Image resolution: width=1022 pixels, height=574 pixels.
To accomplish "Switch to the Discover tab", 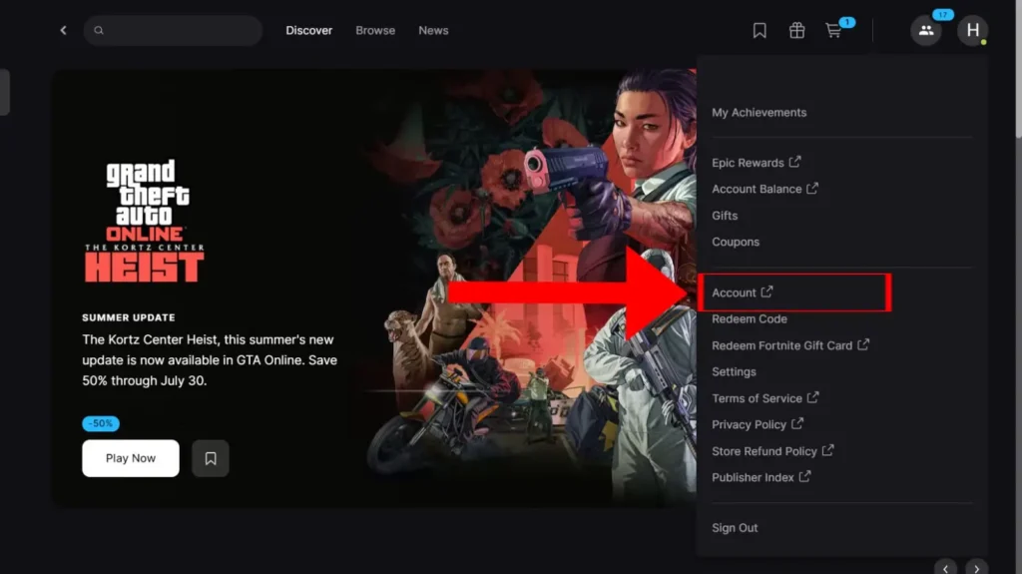I will (x=309, y=31).
